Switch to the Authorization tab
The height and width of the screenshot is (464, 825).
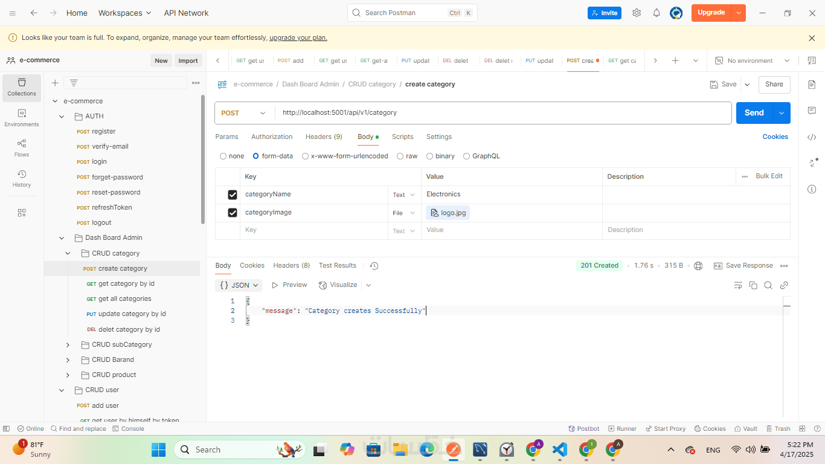272,137
